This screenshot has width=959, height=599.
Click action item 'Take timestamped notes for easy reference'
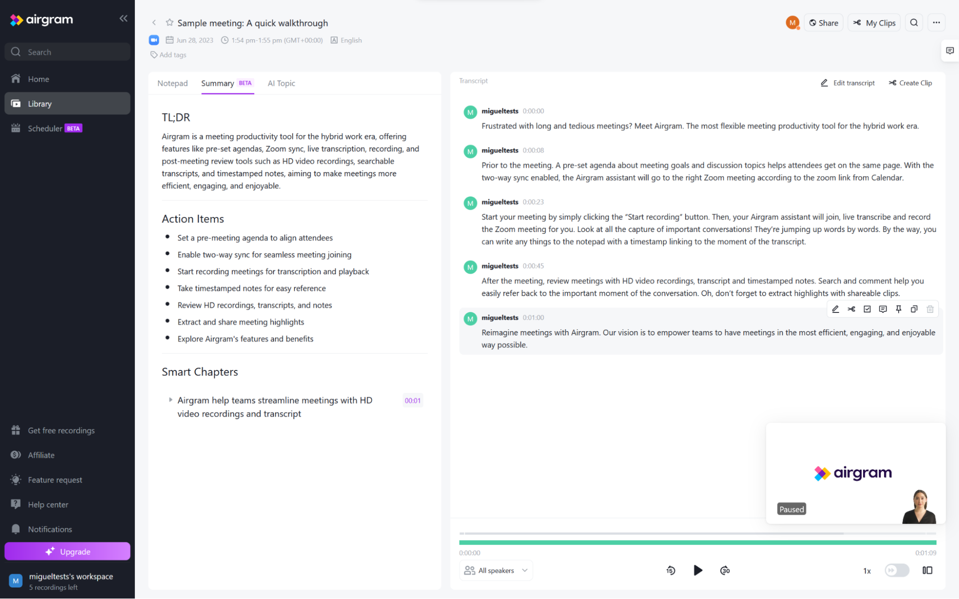251,288
